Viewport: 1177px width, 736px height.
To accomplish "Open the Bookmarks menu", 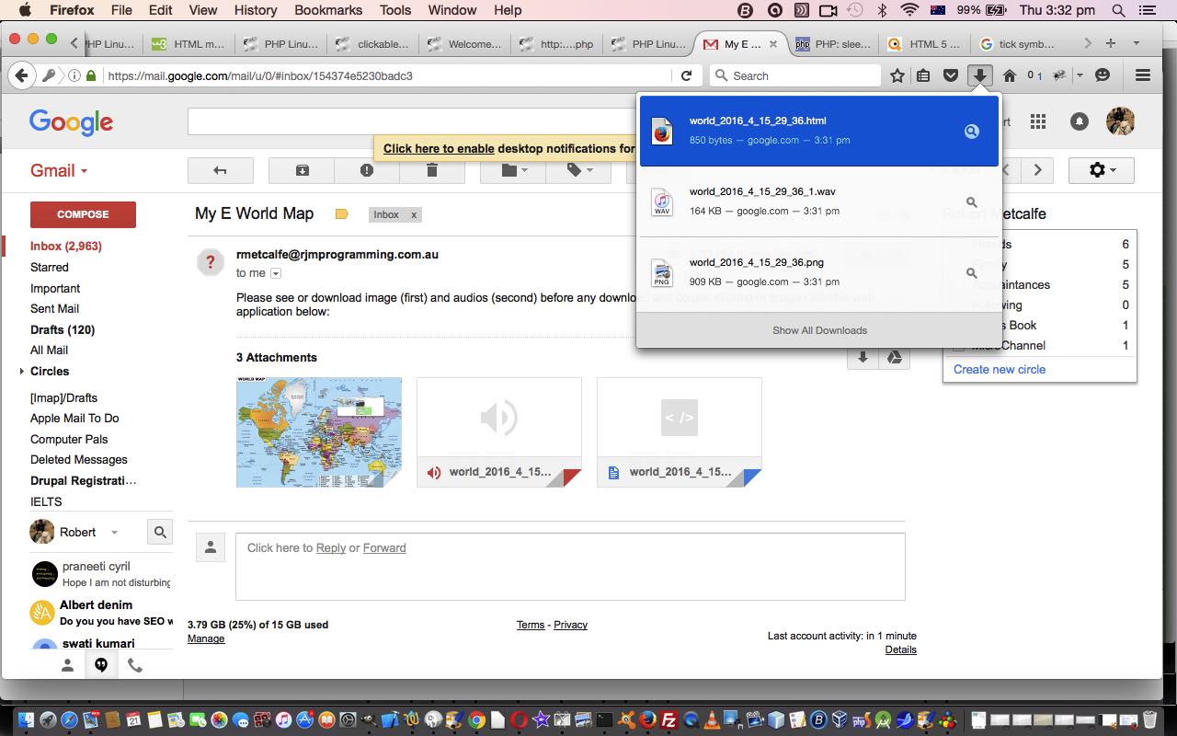I will 328,10.
